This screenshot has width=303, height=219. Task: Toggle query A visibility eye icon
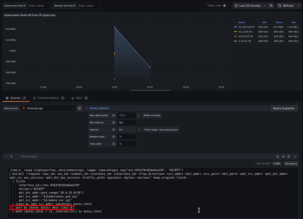283,156
